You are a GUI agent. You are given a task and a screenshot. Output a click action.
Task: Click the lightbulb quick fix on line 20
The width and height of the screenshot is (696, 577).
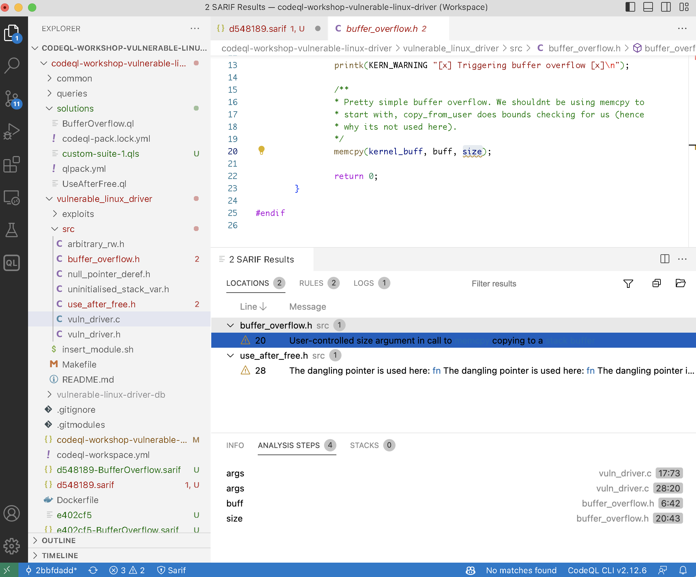coord(262,150)
